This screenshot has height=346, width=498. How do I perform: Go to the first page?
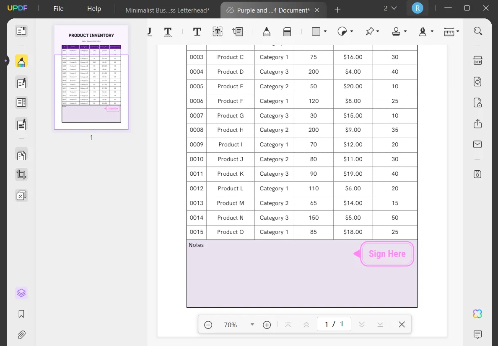pyautogui.click(x=288, y=325)
